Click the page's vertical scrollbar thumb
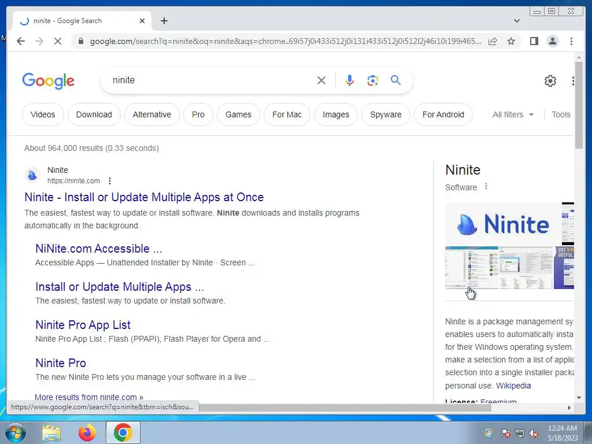This screenshot has height=444, width=592. coord(579,105)
